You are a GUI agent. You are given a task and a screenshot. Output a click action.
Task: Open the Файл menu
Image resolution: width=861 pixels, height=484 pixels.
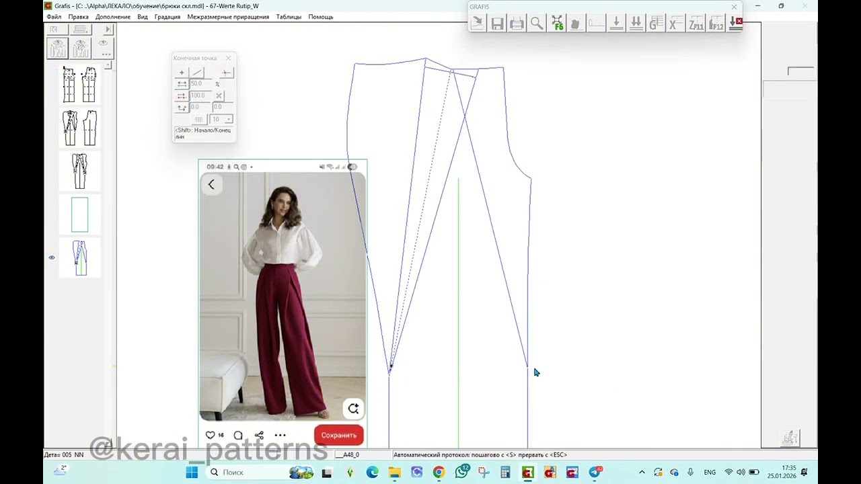(x=53, y=17)
